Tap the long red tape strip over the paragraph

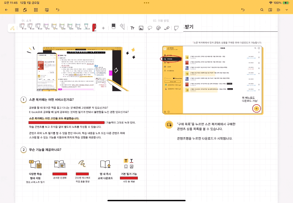tap(67, 122)
